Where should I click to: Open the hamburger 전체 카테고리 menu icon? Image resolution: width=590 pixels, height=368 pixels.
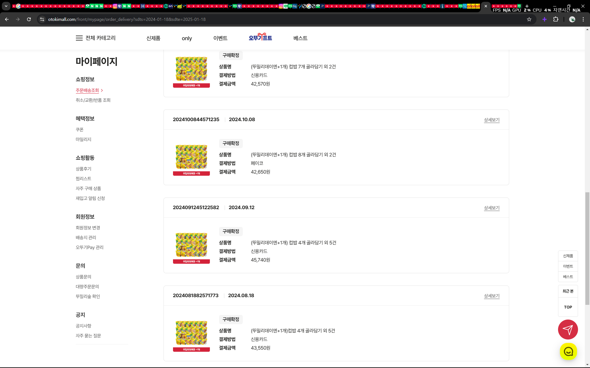79,38
